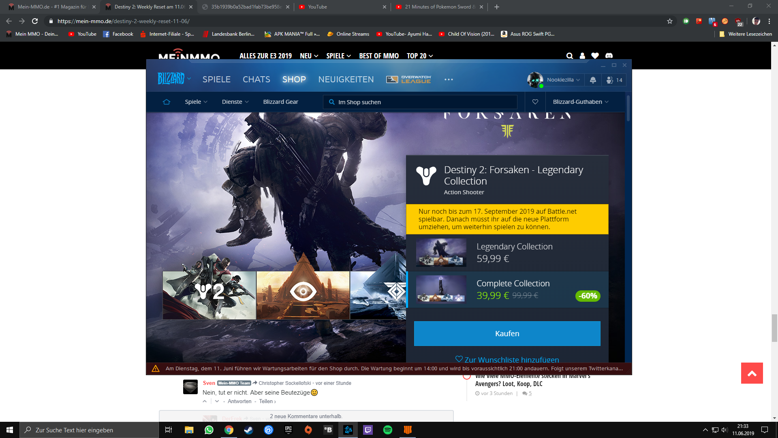Viewport: 778px width, 438px height.
Task: Bookmark this page with the star icon
Action: coord(670,21)
